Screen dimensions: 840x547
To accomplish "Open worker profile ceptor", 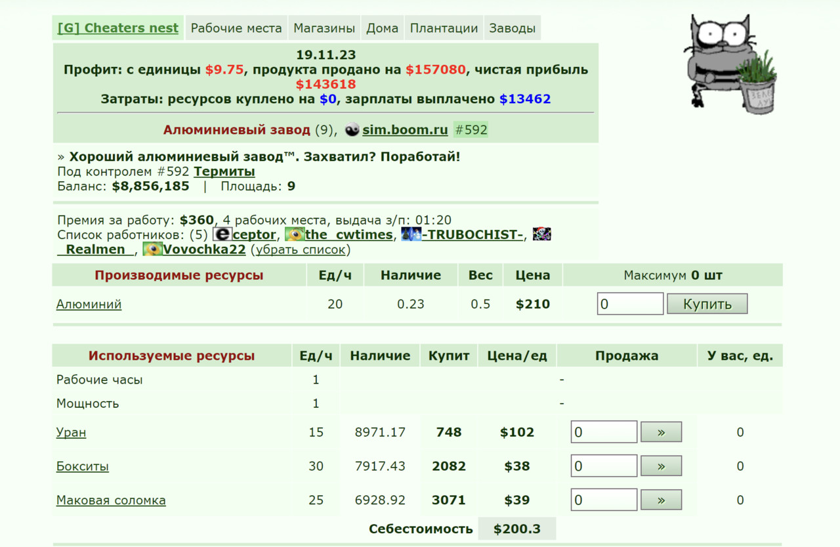I will [254, 234].
